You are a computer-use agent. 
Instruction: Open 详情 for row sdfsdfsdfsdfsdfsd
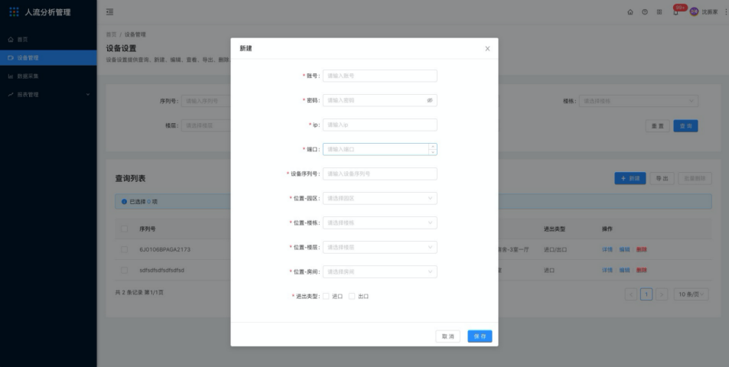pos(607,270)
